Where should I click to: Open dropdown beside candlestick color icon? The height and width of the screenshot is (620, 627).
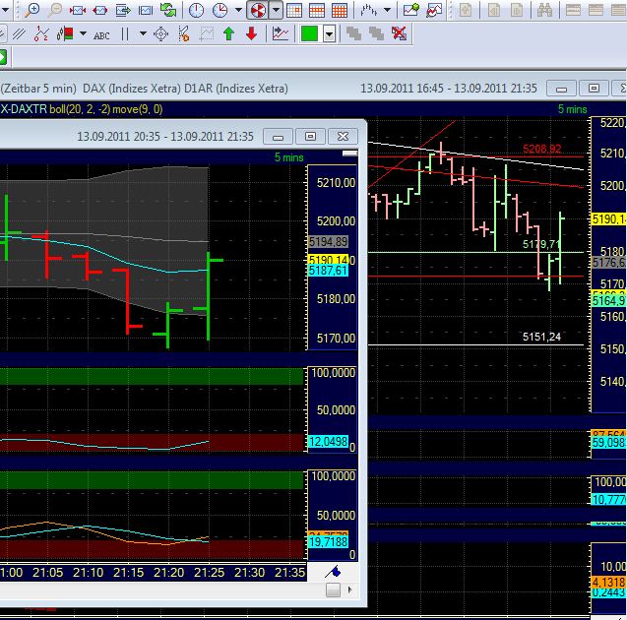click(83, 34)
